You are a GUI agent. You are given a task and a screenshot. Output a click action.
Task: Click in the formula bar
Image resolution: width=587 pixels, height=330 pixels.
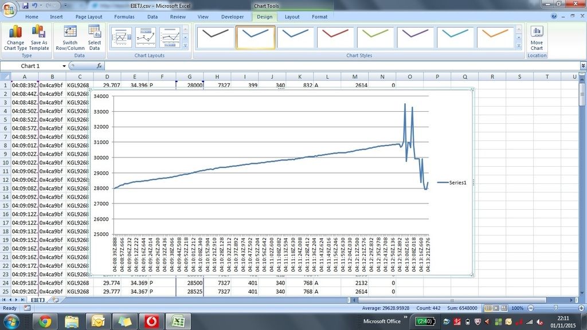point(342,66)
